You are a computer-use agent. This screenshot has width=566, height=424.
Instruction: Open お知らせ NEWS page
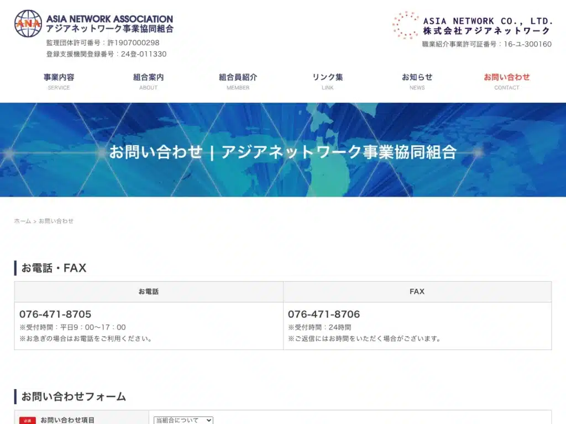pos(417,82)
